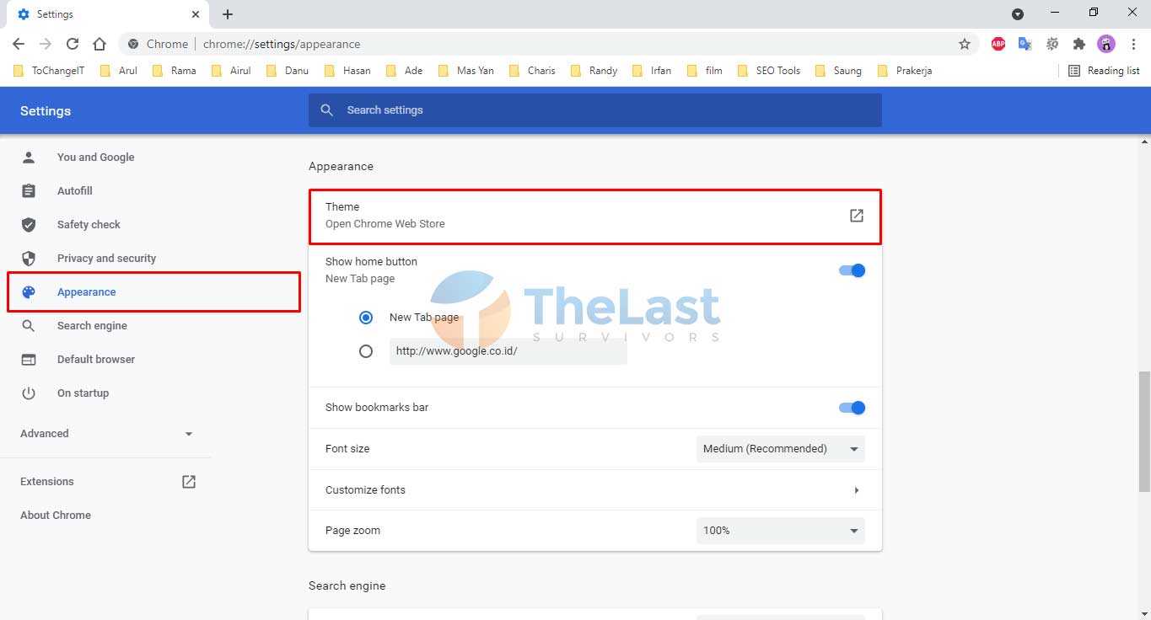Open Reading list in bookmarks bar
The image size is (1151, 620).
(1104, 71)
